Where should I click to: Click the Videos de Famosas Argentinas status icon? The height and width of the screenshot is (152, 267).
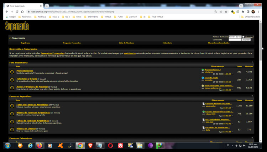pos(12,114)
